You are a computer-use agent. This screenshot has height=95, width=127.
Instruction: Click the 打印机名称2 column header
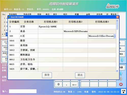coord(75,22)
